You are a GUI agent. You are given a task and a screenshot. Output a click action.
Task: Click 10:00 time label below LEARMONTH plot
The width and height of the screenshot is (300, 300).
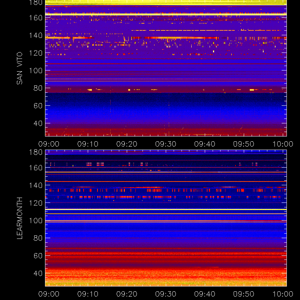tap(283, 294)
